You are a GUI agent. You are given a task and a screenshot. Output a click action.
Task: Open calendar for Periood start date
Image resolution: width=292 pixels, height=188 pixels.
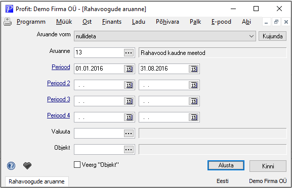tap(129, 69)
